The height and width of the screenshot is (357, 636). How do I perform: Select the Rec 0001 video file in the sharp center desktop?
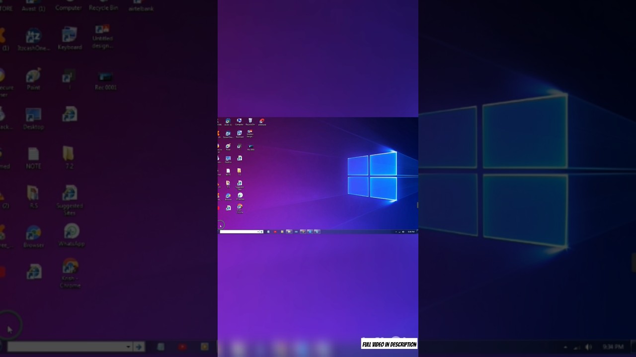251,147
